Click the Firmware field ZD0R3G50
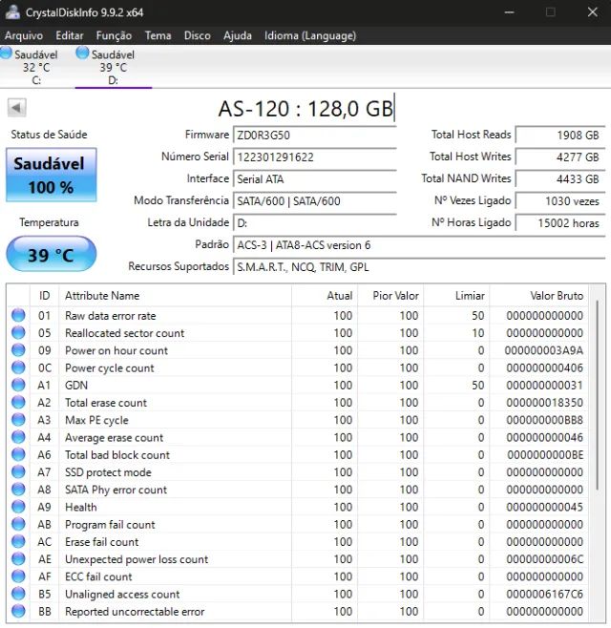This screenshot has height=628, width=611. pos(314,135)
